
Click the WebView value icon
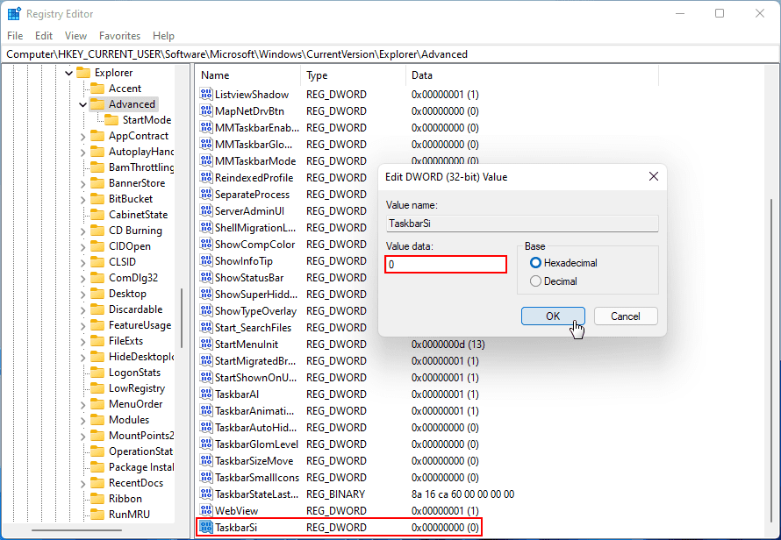coord(205,511)
